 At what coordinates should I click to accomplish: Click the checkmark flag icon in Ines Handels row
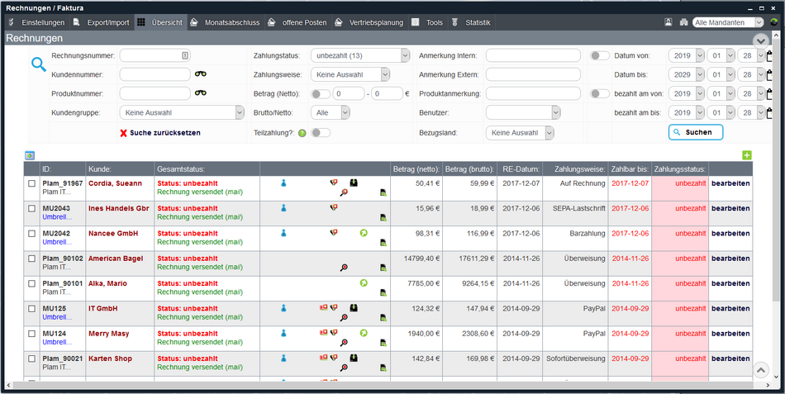(334, 207)
